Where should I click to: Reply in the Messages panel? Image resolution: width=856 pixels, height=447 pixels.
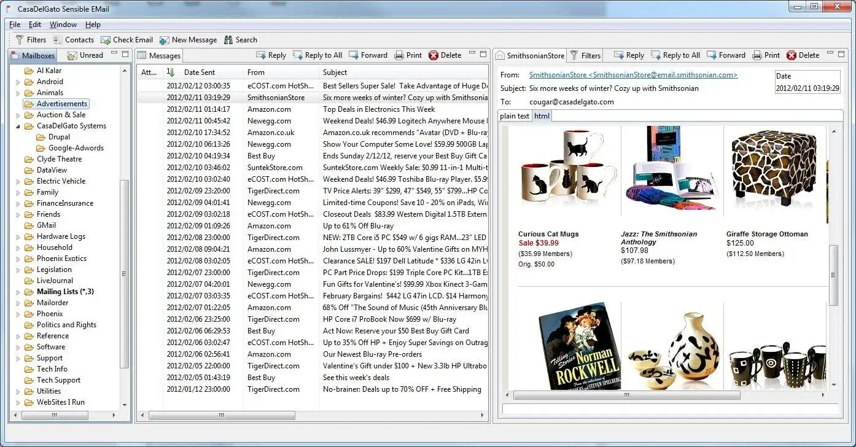(x=271, y=55)
